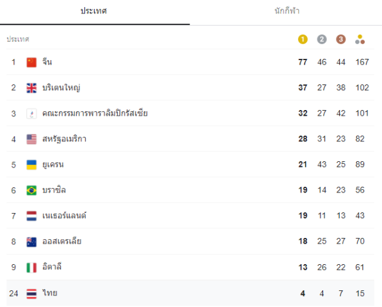Image resolution: width=382 pixels, height=307 pixels.
Task: Click the ประเทศ column header label
Action: pos(18,39)
